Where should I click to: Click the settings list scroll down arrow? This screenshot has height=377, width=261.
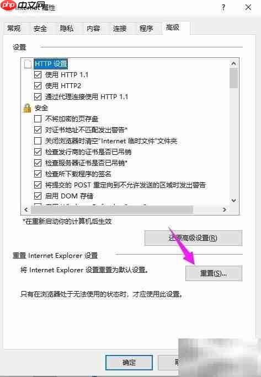233,200
